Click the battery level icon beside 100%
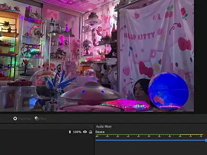 coord(70,132)
